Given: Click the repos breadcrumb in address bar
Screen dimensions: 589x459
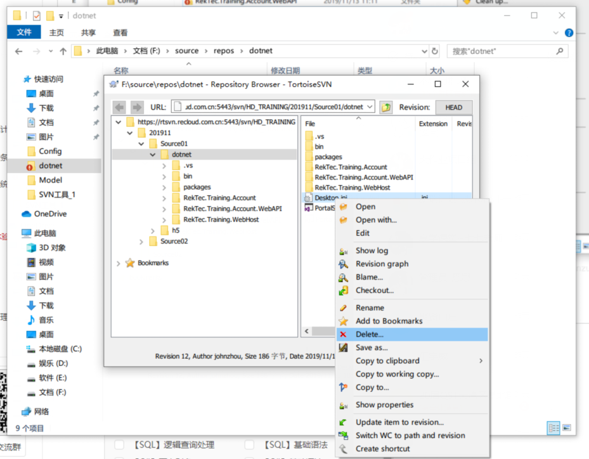Looking at the screenshot, I should click(x=224, y=51).
